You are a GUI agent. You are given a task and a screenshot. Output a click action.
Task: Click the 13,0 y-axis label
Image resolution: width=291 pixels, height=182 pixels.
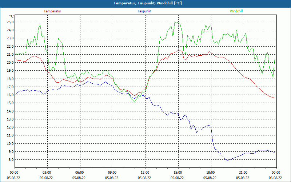click(11, 119)
